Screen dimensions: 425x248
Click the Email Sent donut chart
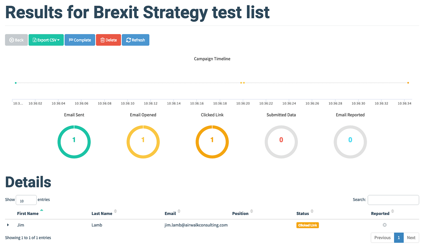(74, 142)
